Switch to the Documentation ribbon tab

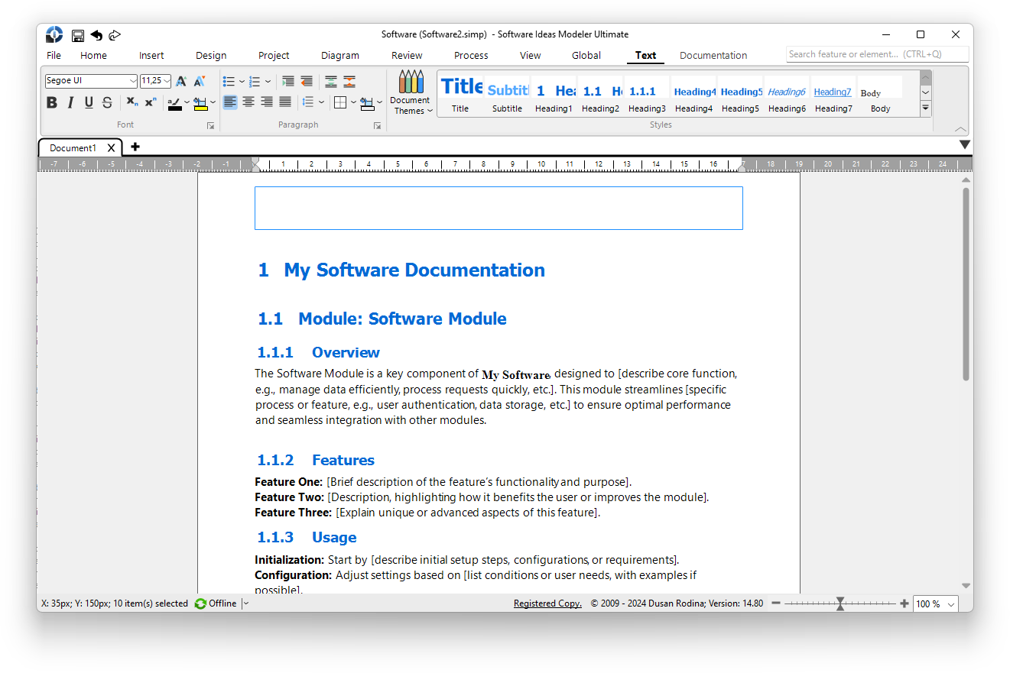pos(713,55)
